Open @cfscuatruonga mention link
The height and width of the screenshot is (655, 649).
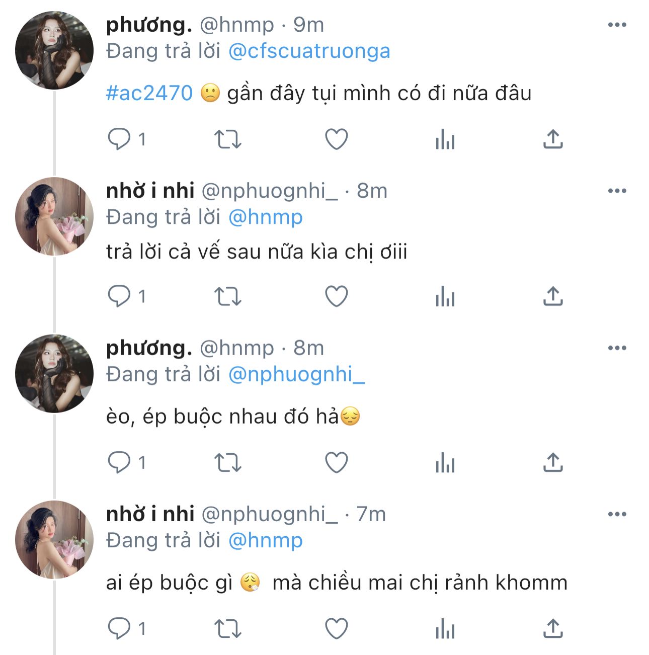(309, 51)
